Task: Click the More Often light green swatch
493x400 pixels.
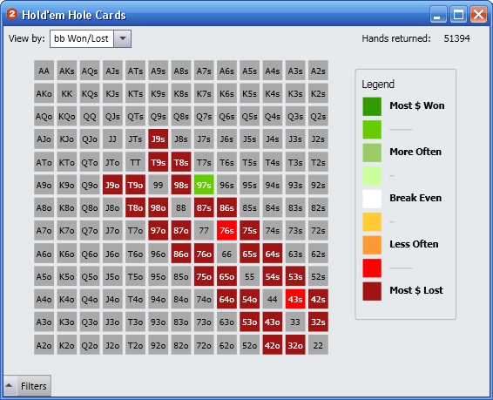Action: point(372,153)
